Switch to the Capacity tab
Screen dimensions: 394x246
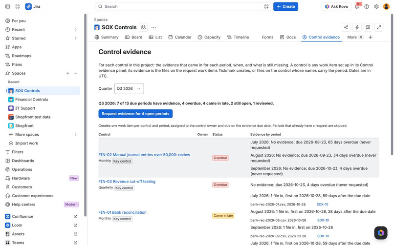(x=209, y=37)
